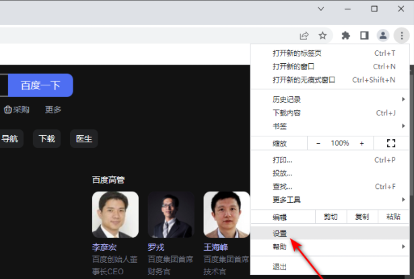
Task: Maximize the Chrome window
Action: coord(374,9)
